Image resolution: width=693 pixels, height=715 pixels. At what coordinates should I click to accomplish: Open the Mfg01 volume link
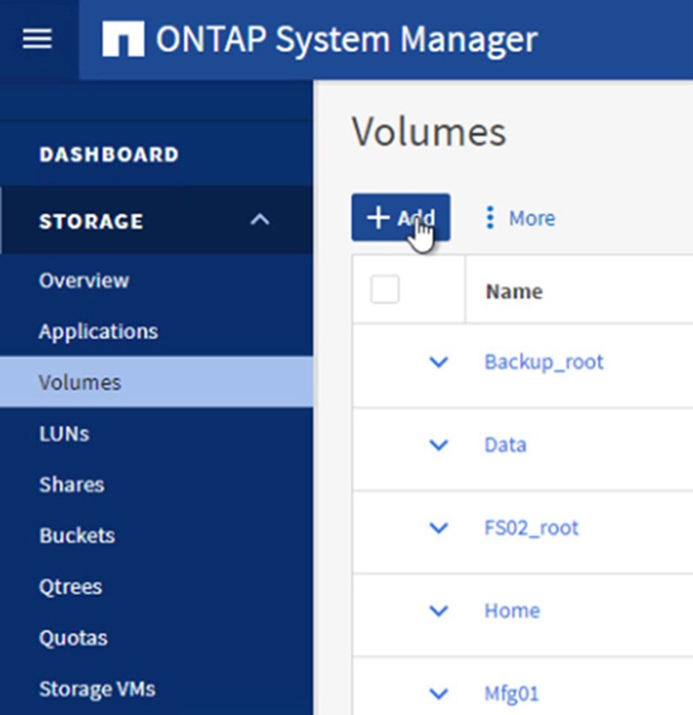pyautogui.click(x=511, y=693)
